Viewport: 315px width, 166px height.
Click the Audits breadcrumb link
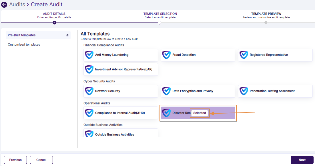click(x=17, y=5)
